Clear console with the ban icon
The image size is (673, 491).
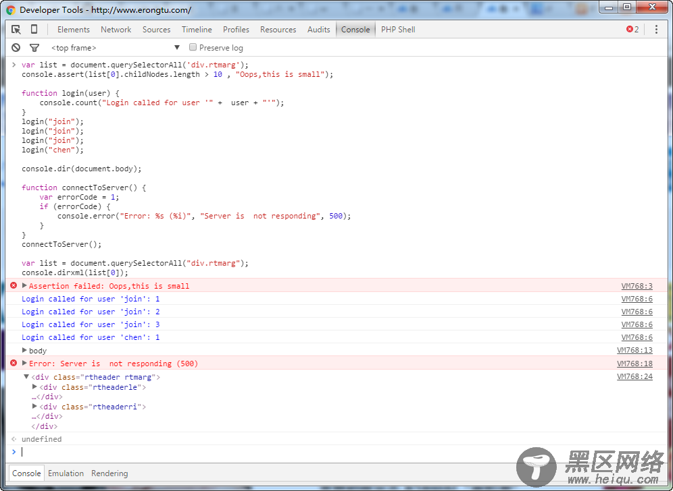point(16,48)
